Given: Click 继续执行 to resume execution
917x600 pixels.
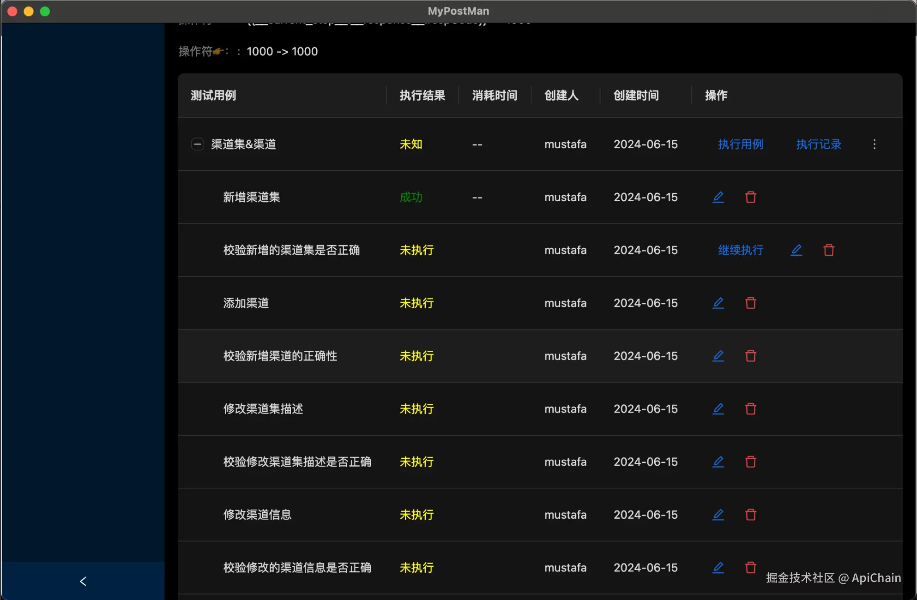Looking at the screenshot, I should tap(740, 250).
